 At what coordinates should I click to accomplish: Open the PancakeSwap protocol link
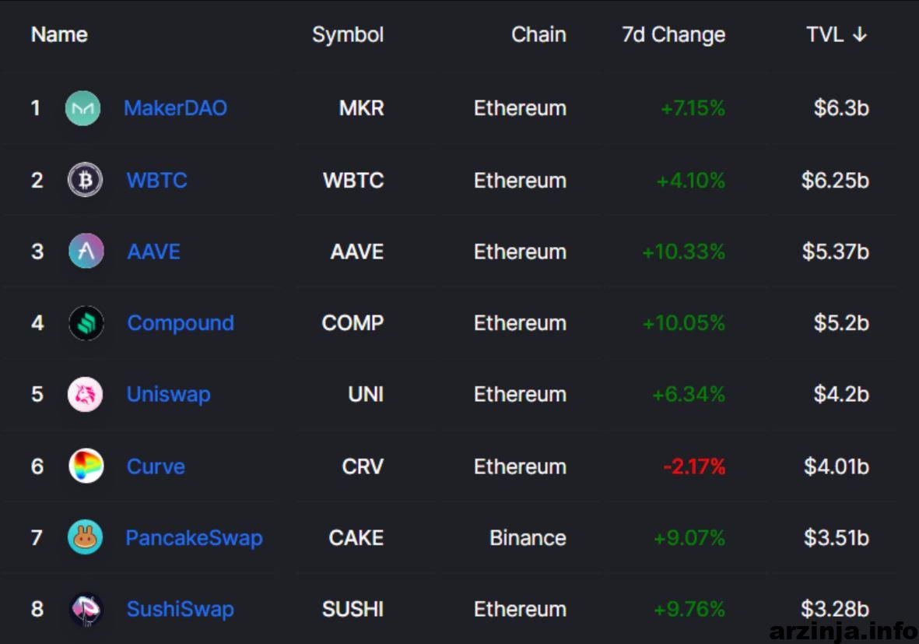194,538
